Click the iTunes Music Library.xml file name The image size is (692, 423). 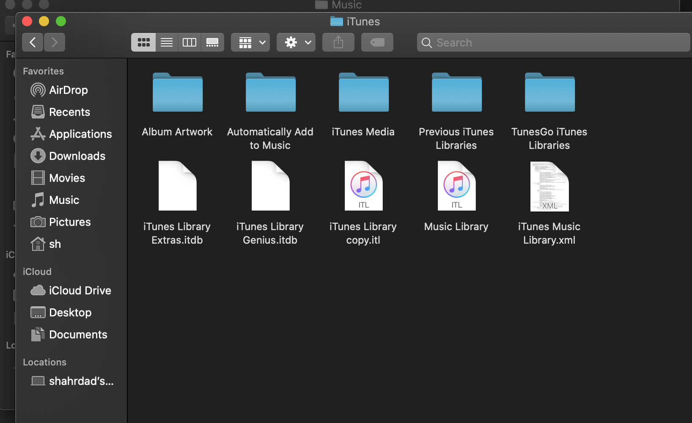click(x=549, y=233)
